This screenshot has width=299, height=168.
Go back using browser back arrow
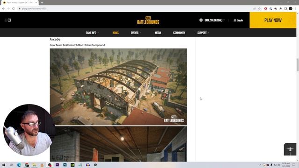point(3,8)
